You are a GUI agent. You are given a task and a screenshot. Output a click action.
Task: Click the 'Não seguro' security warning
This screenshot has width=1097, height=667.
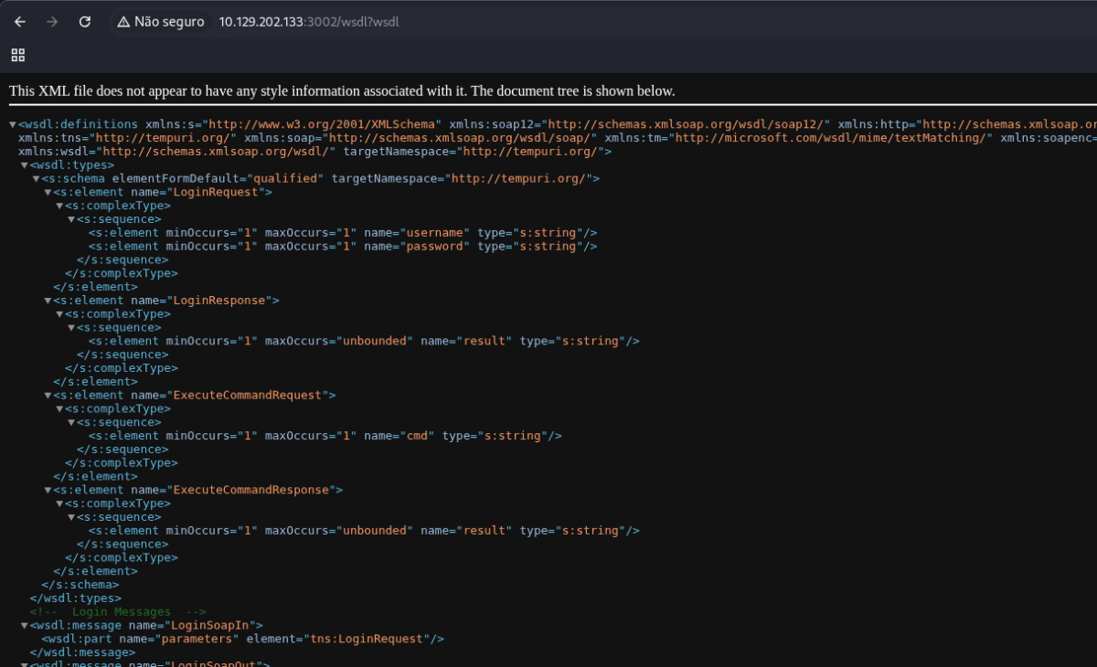click(161, 22)
